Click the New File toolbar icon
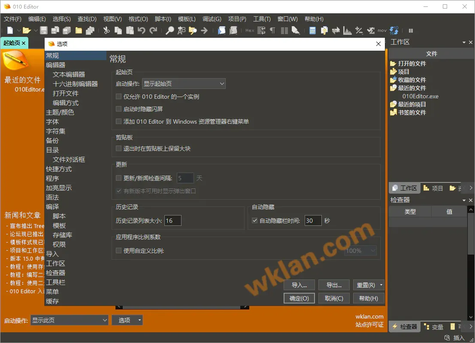Screen dimensions: 475x343 point(10,30)
